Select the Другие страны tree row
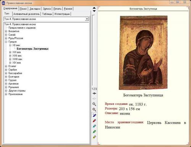This screenshot has width=191, height=147. click(x=17, y=91)
